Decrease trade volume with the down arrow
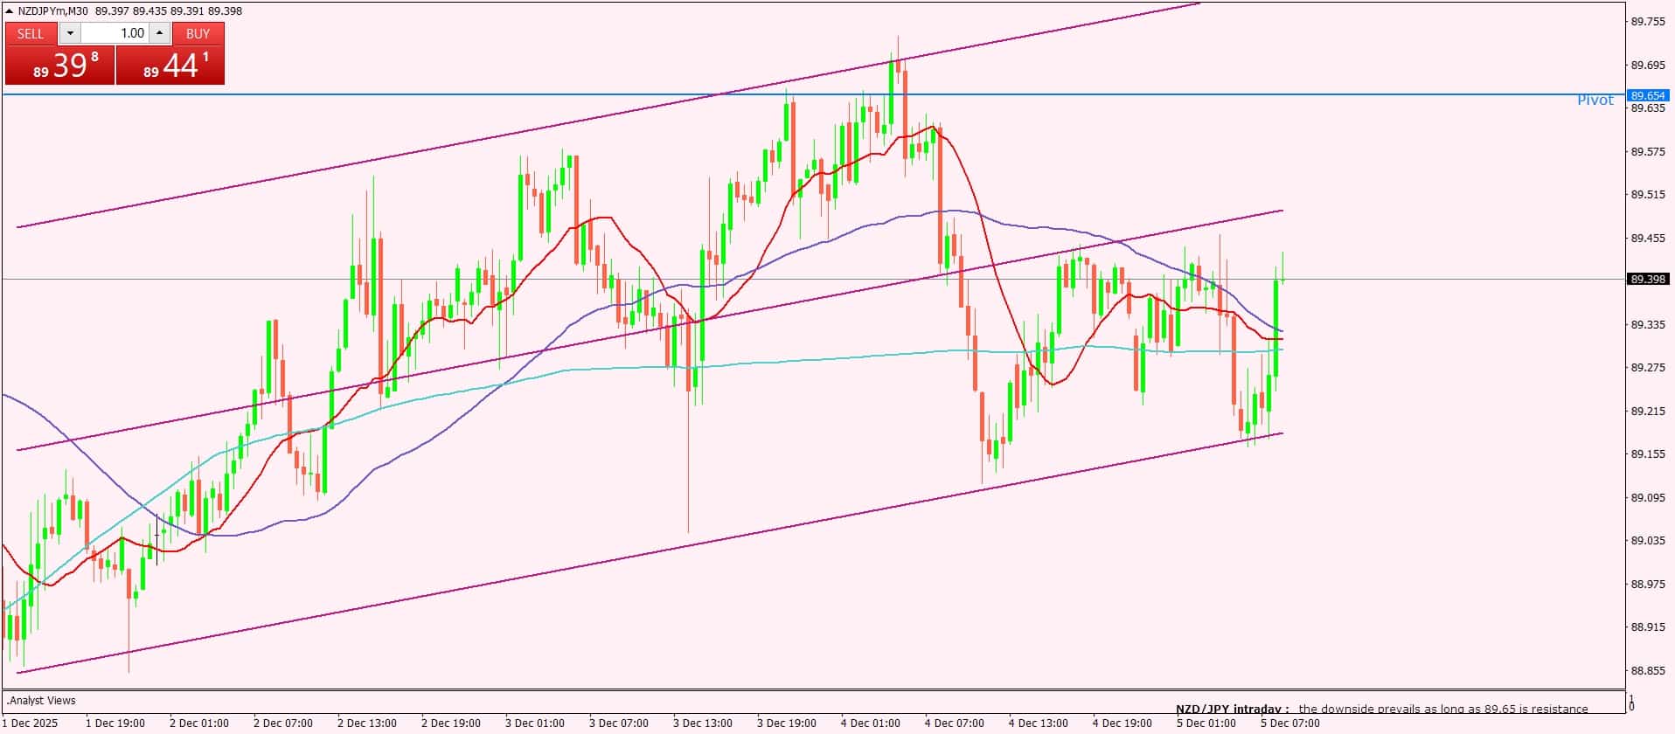The height and width of the screenshot is (734, 1675). point(71,33)
